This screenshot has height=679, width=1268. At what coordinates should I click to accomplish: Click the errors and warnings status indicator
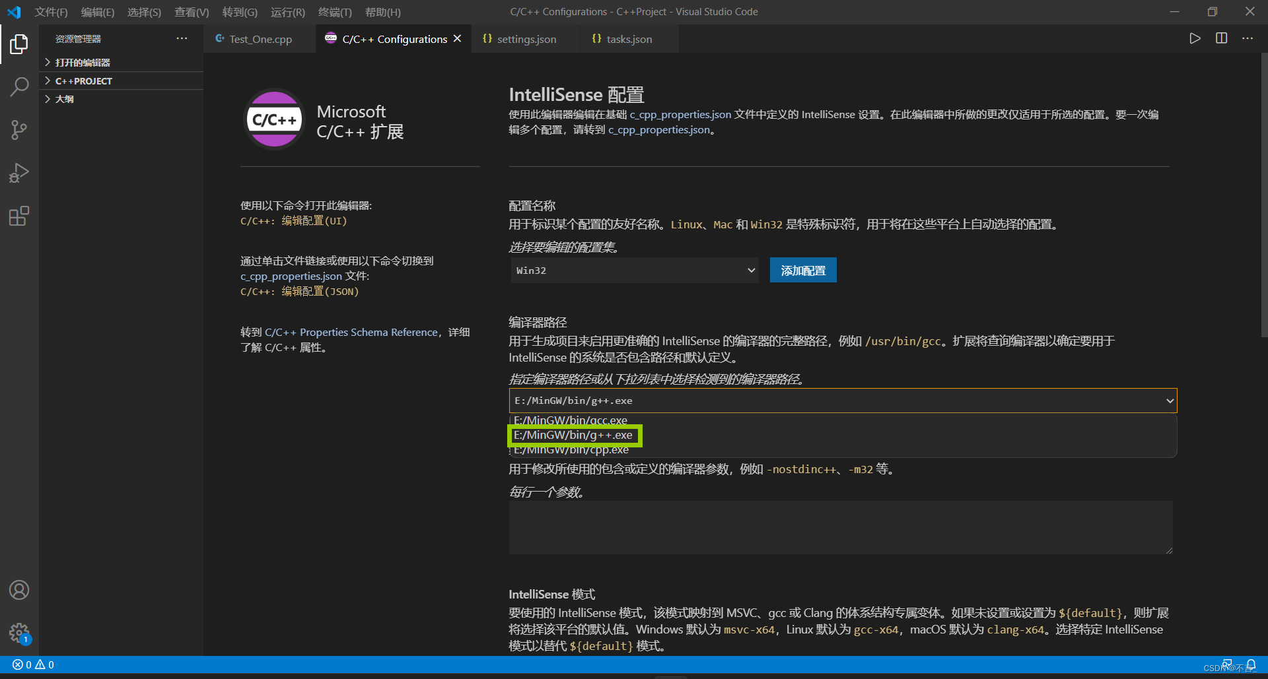(x=33, y=664)
